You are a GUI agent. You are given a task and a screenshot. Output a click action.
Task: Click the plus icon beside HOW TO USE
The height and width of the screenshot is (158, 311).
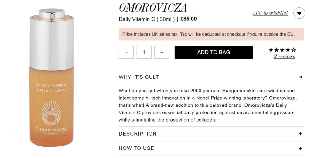tap(301, 148)
